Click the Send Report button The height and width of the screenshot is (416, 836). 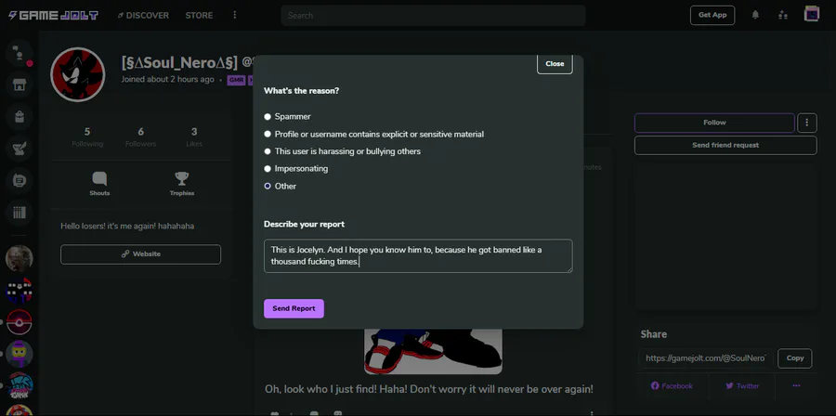294,308
